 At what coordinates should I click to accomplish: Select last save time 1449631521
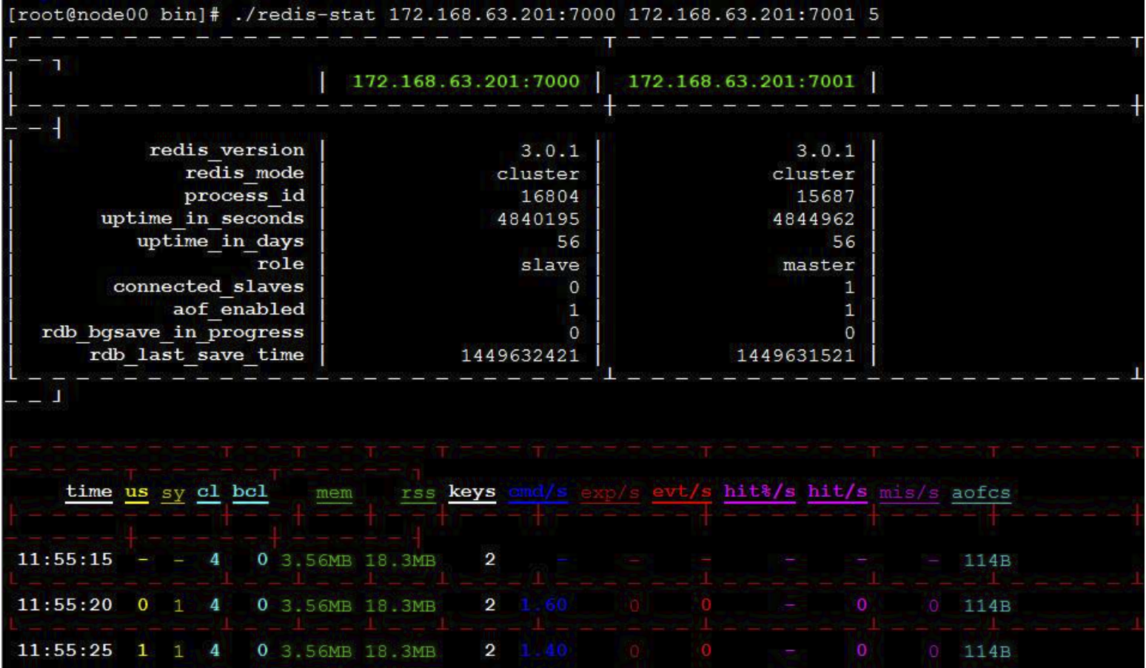point(796,355)
